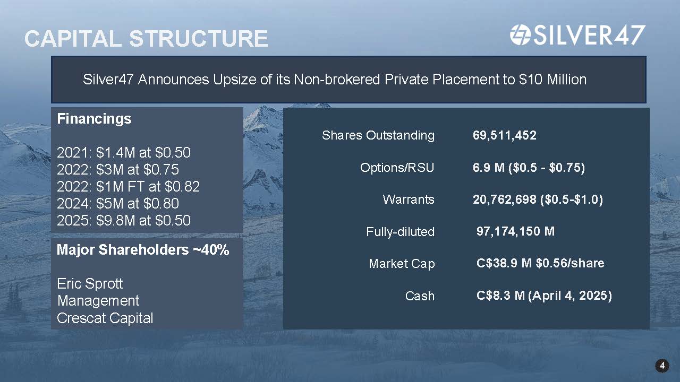The height and width of the screenshot is (382, 680).
Task: Click the Options/RSU value 6.9 M
Action: pyautogui.click(x=529, y=168)
